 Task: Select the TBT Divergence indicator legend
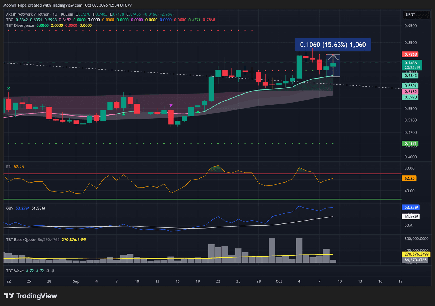20,26
